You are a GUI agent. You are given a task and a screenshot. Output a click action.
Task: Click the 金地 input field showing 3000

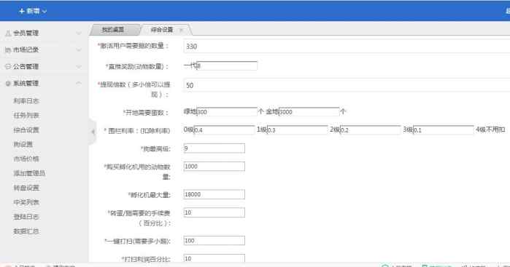pyautogui.click(x=309, y=111)
